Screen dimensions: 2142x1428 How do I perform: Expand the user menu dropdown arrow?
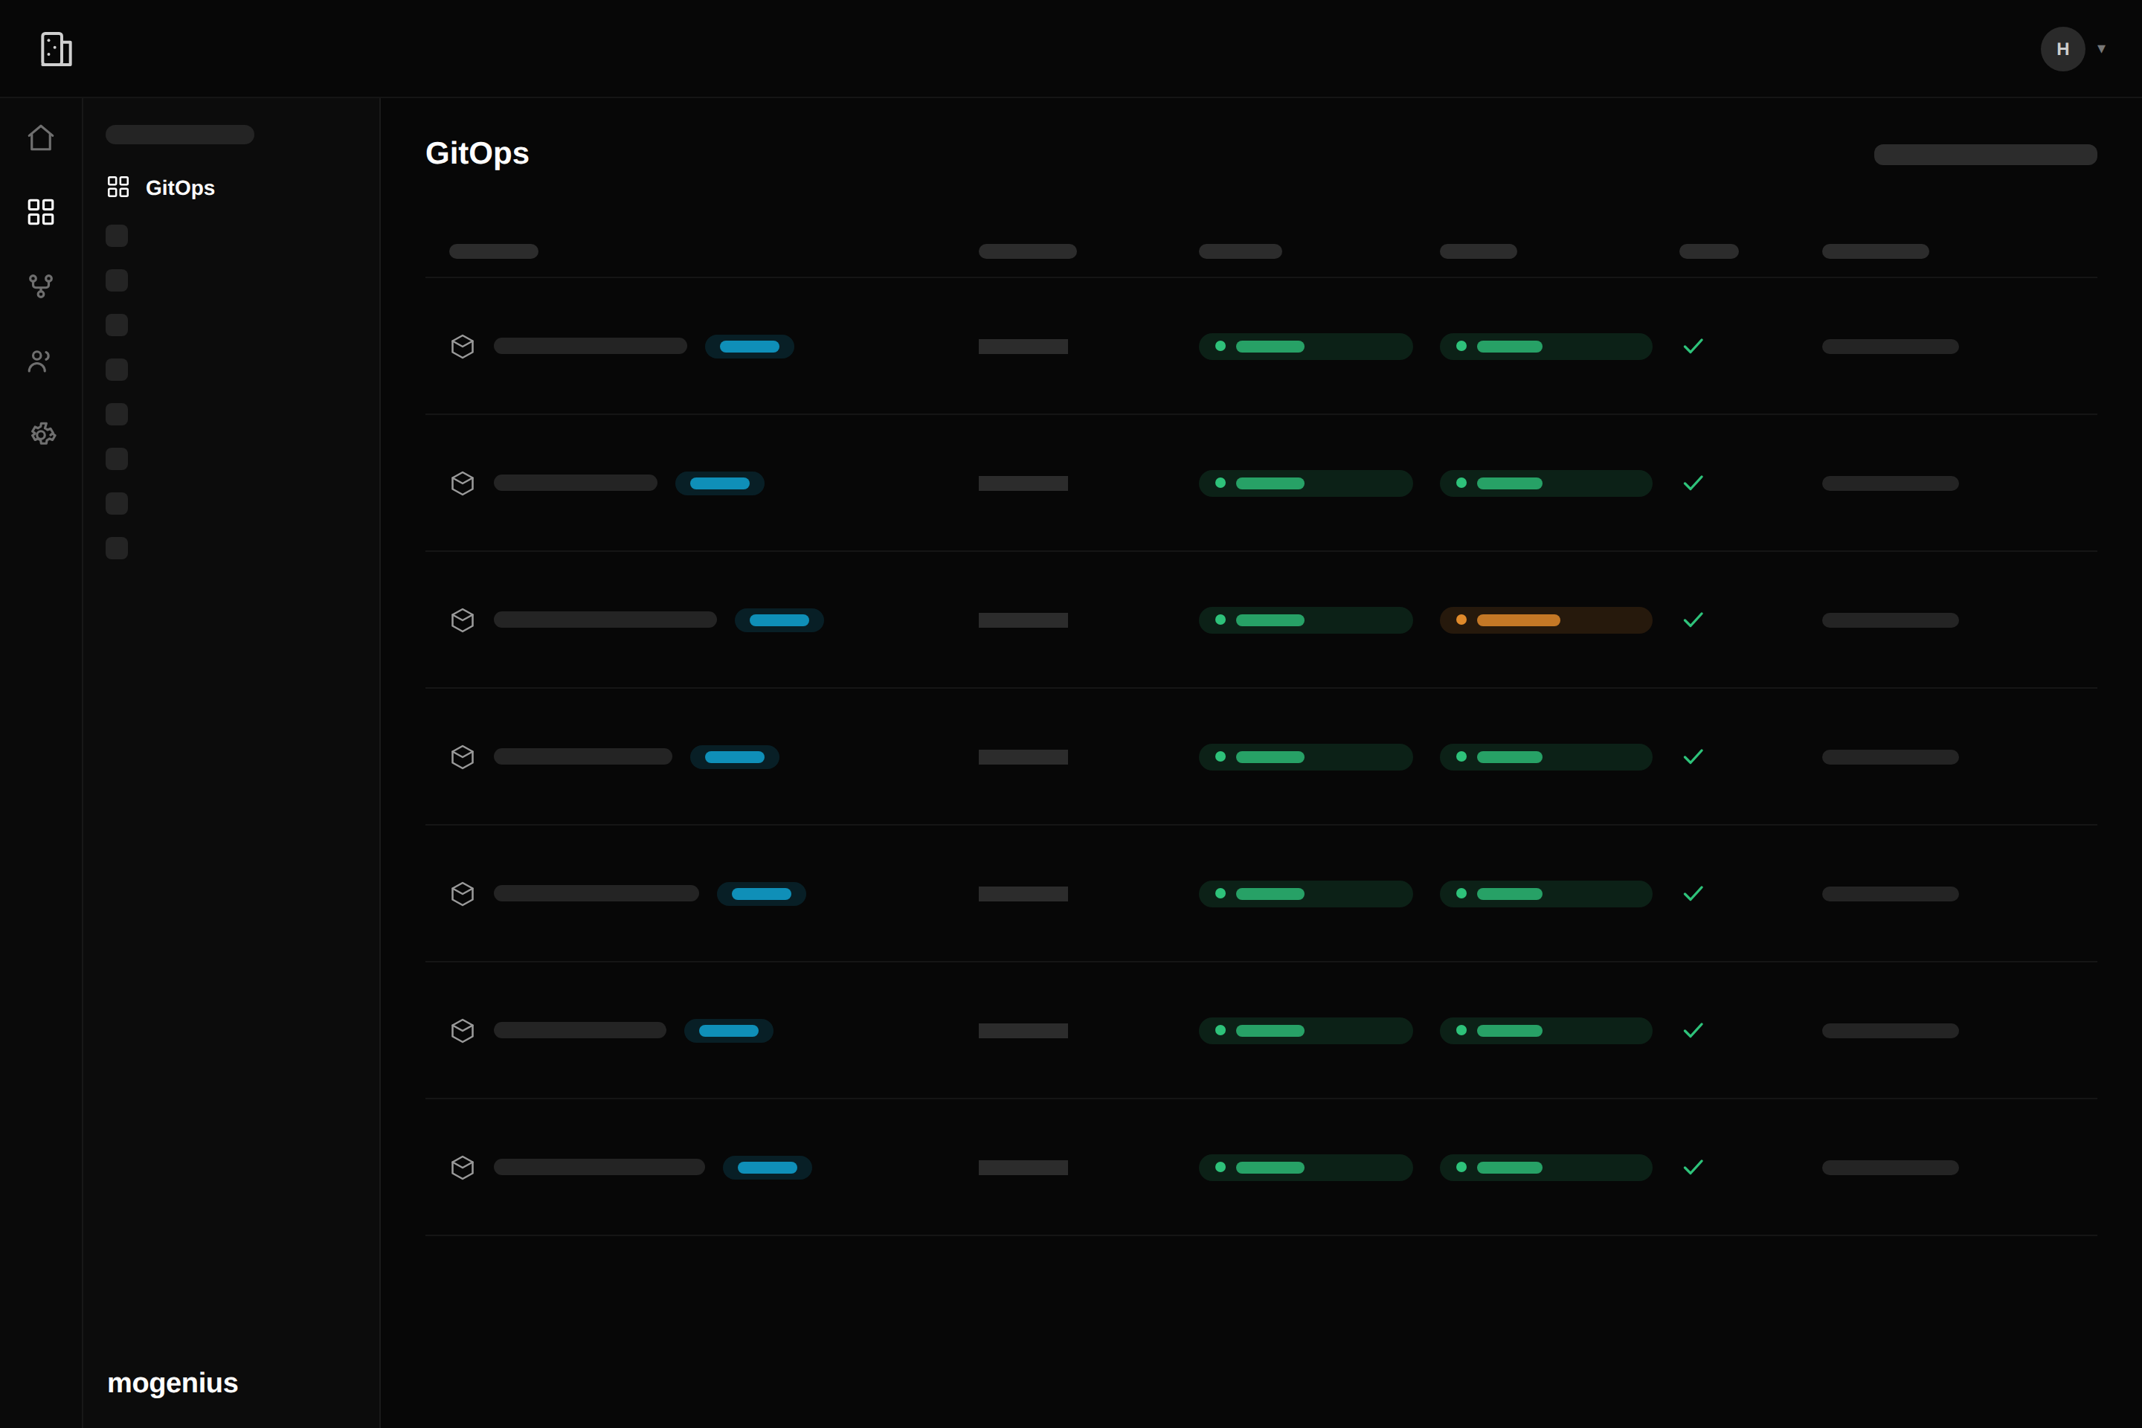click(2101, 49)
